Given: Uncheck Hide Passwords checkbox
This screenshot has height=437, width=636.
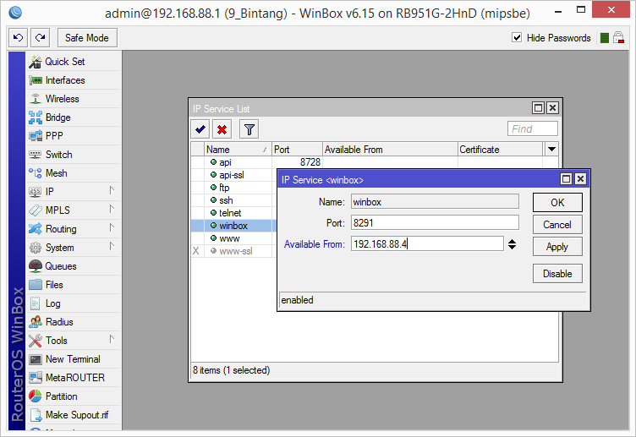Looking at the screenshot, I should (517, 38).
